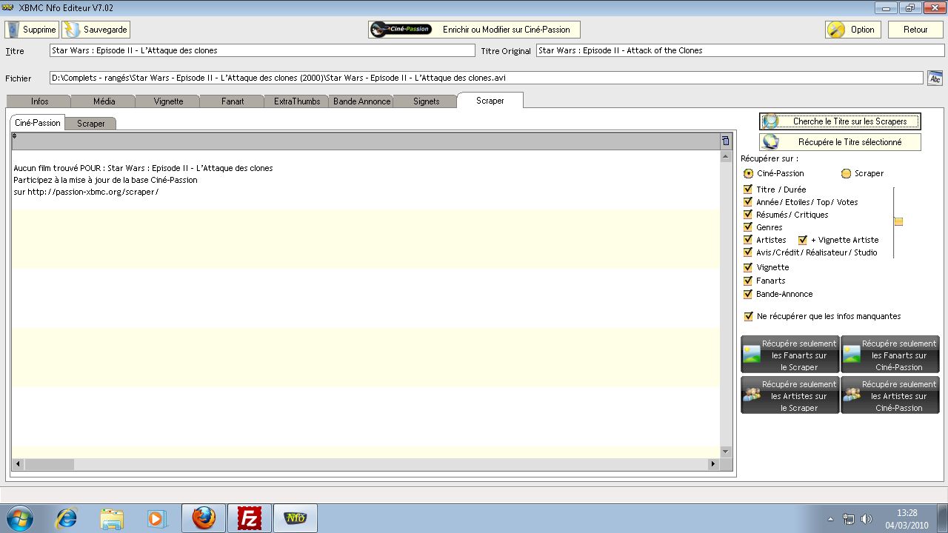Click the network tray icon
This screenshot has width=948, height=533.
(x=849, y=519)
